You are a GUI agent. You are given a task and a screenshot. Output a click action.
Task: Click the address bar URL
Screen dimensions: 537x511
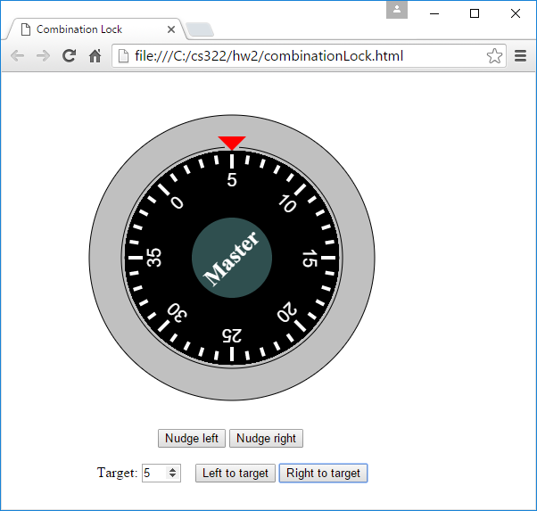click(268, 56)
